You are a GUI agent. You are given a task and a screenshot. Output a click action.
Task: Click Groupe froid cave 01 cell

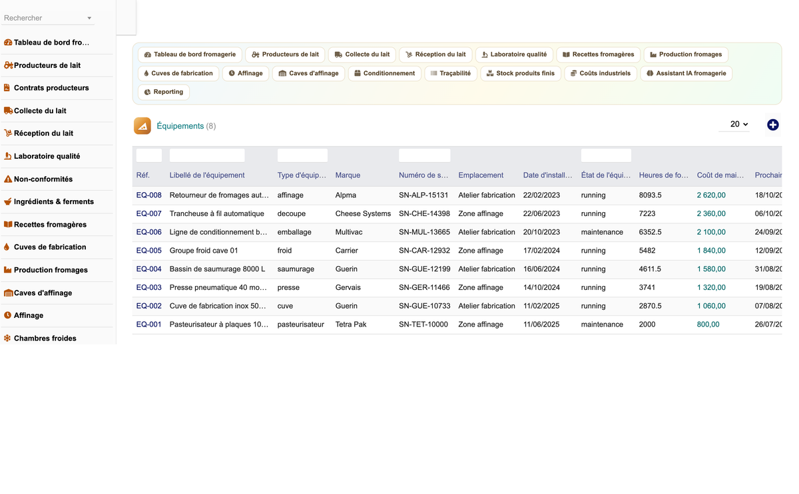pyautogui.click(x=204, y=251)
